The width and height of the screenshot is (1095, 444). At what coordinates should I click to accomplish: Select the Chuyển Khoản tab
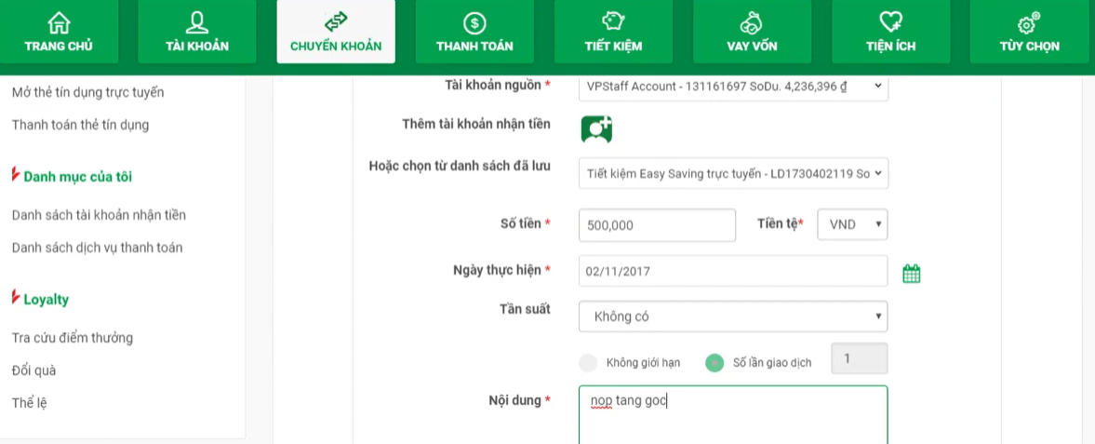[x=336, y=32]
